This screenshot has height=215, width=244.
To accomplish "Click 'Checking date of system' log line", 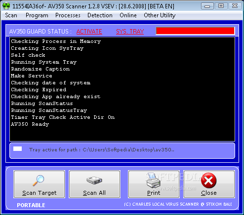I will pyautogui.click(x=51, y=83).
